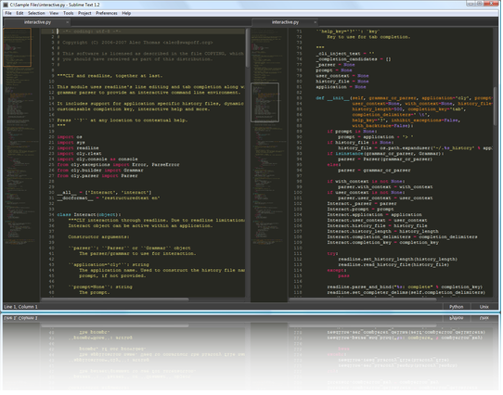Click line number 100 in right gutter
The height and width of the screenshot is (395, 503).
[x=298, y=193]
